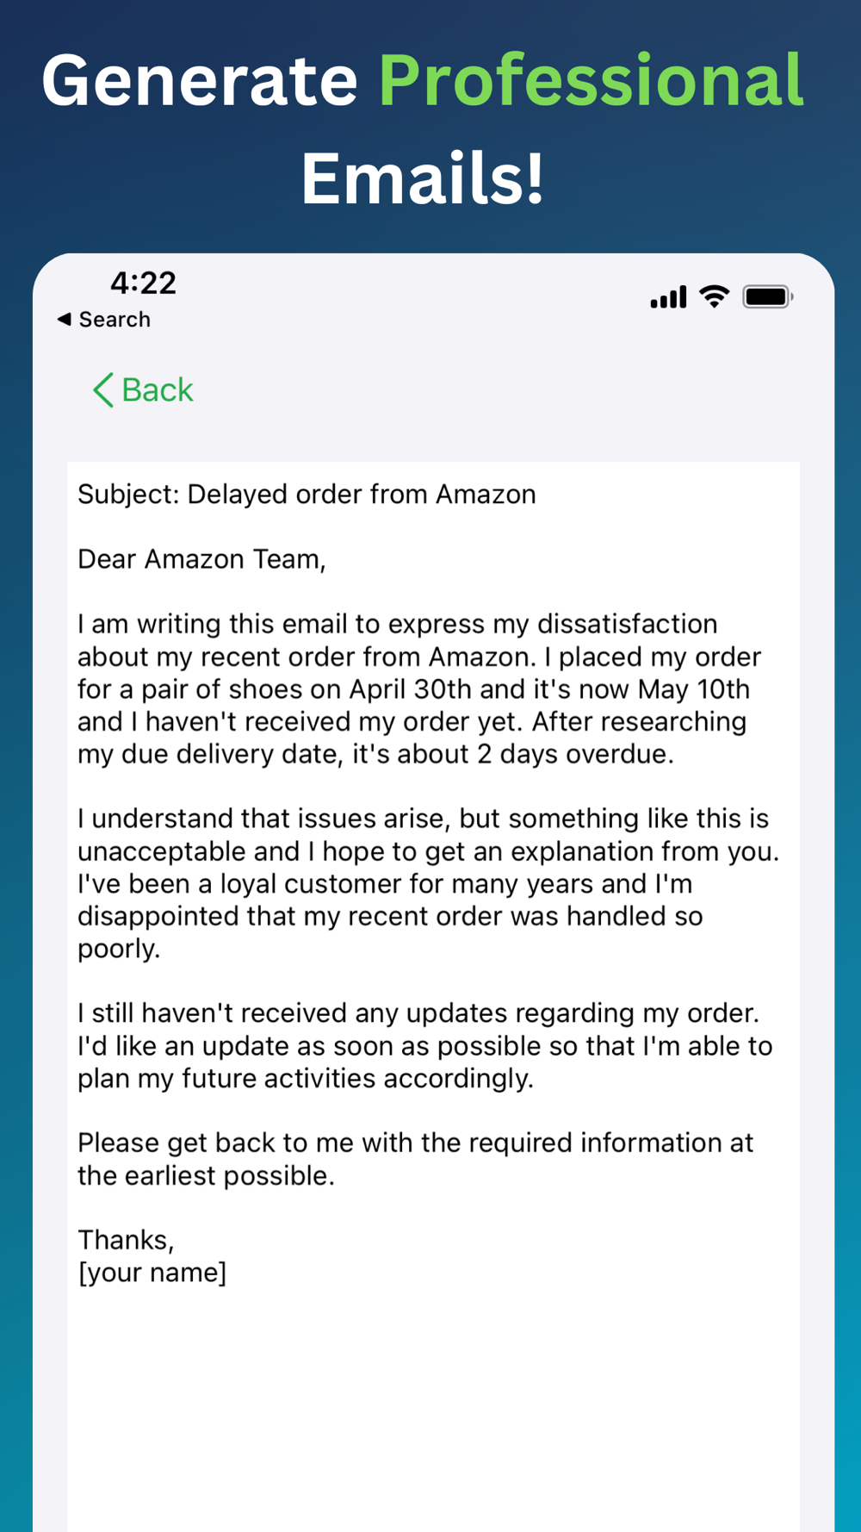Click the '[your name]' placeholder
This screenshot has height=1532, width=861.
(152, 1273)
